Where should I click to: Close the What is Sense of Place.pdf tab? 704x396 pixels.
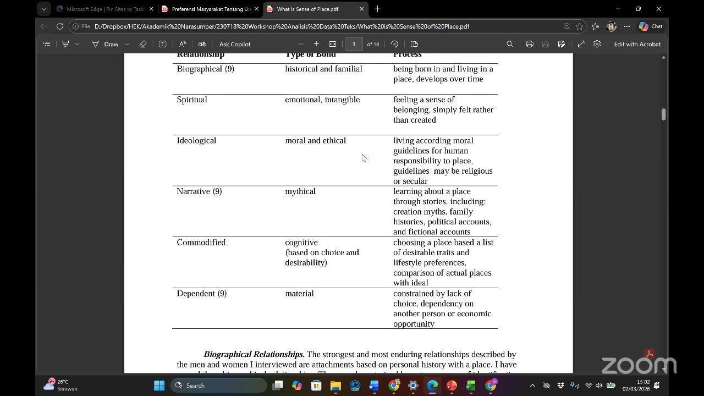361,9
